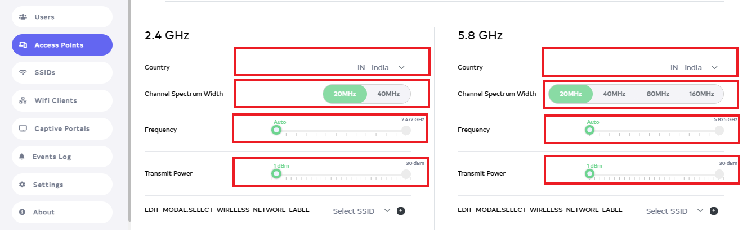This screenshot has height=230, width=747.
Task: Add SSID with 2.4 GHz plus icon
Action: coord(401,211)
